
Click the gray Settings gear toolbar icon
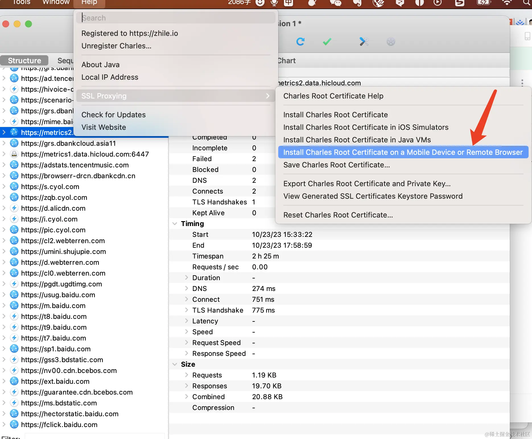pos(391,42)
